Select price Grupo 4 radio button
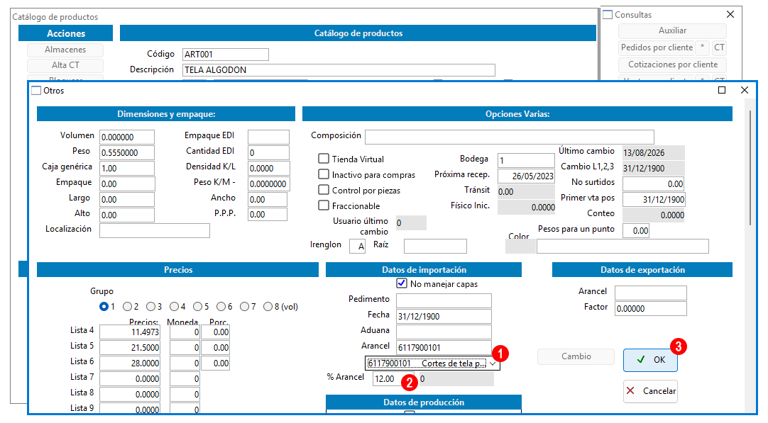 175,307
